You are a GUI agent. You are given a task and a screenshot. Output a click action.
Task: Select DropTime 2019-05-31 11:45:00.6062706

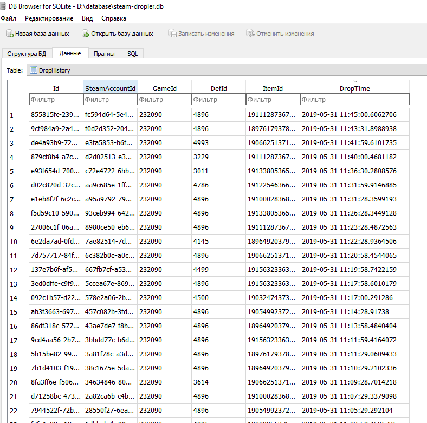(x=354, y=115)
